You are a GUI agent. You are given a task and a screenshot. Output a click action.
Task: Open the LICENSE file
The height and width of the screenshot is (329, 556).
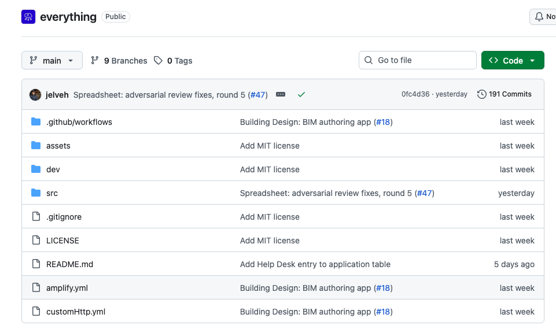coord(62,241)
